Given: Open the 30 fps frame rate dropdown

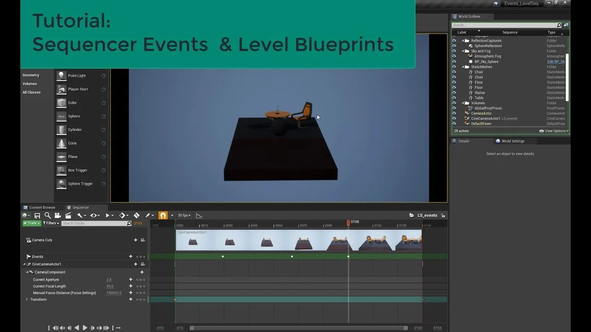Looking at the screenshot, I should [x=184, y=215].
